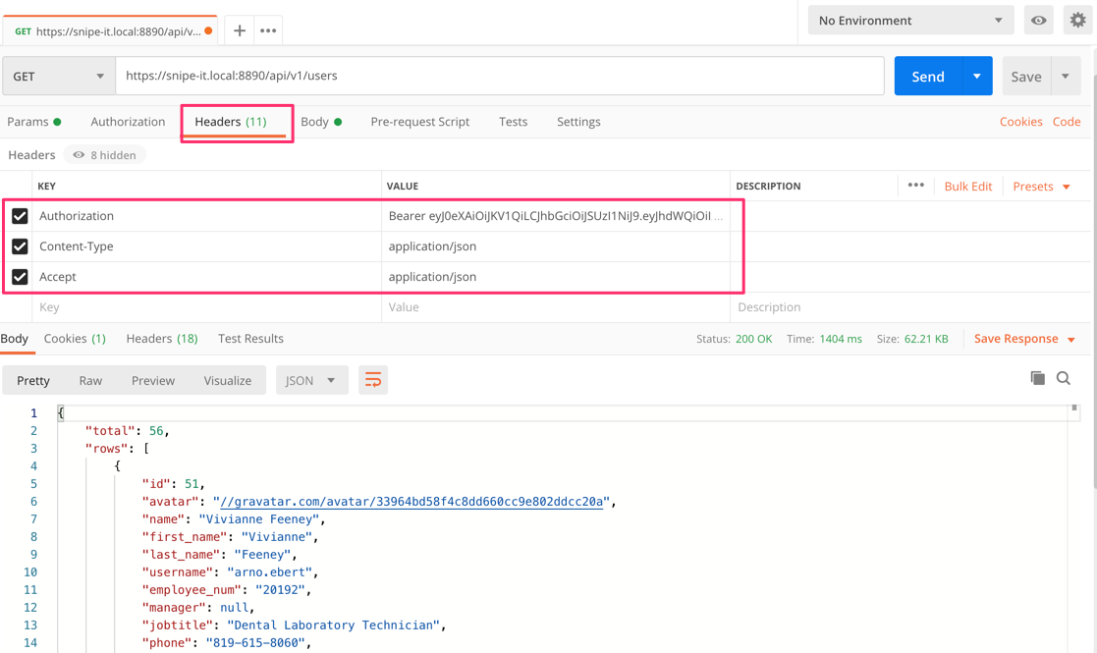Click the Bulk Edit link
This screenshot has height=653, width=1097.
[x=968, y=186]
